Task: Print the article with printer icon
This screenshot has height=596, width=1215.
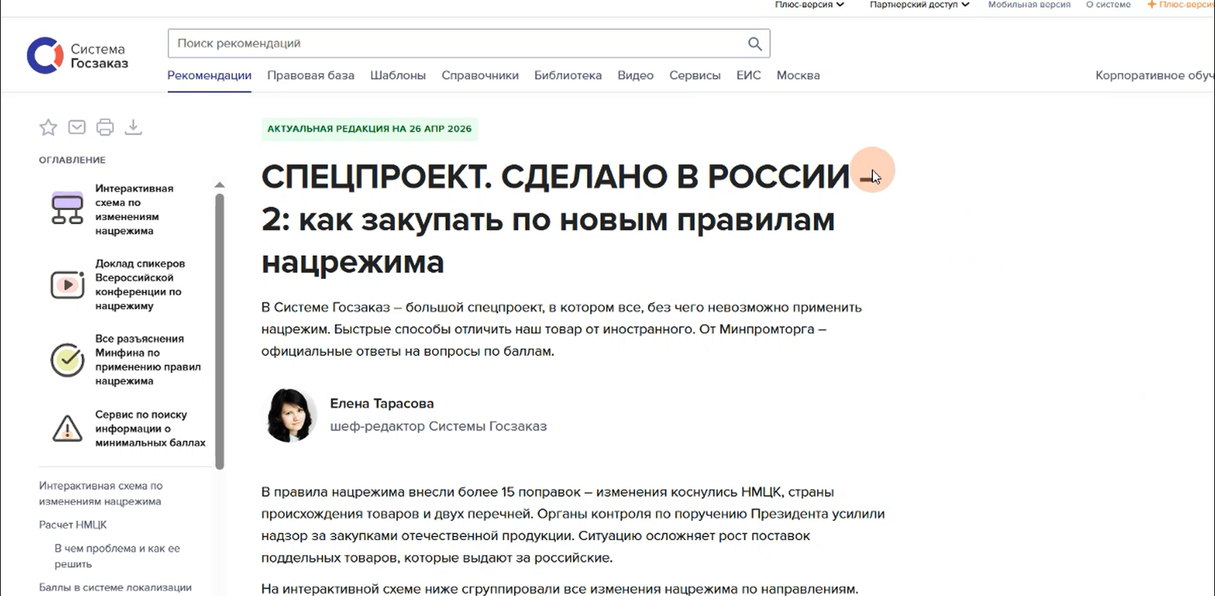Action: click(x=105, y=127)
